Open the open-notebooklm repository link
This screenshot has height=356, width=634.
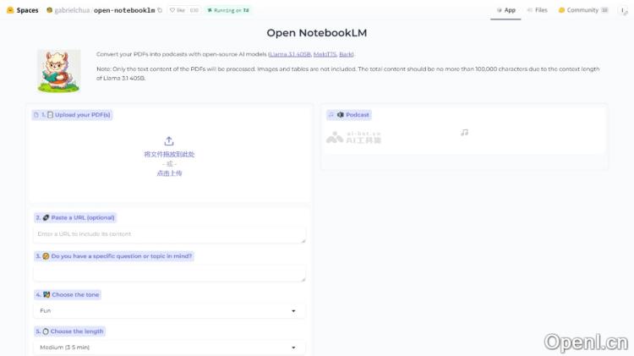click(124, 10)
